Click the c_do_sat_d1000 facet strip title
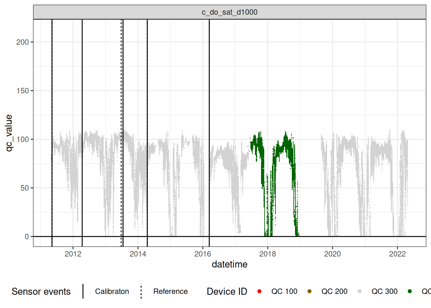The width and height of the screenshot is (431, 308). (229, 12)
